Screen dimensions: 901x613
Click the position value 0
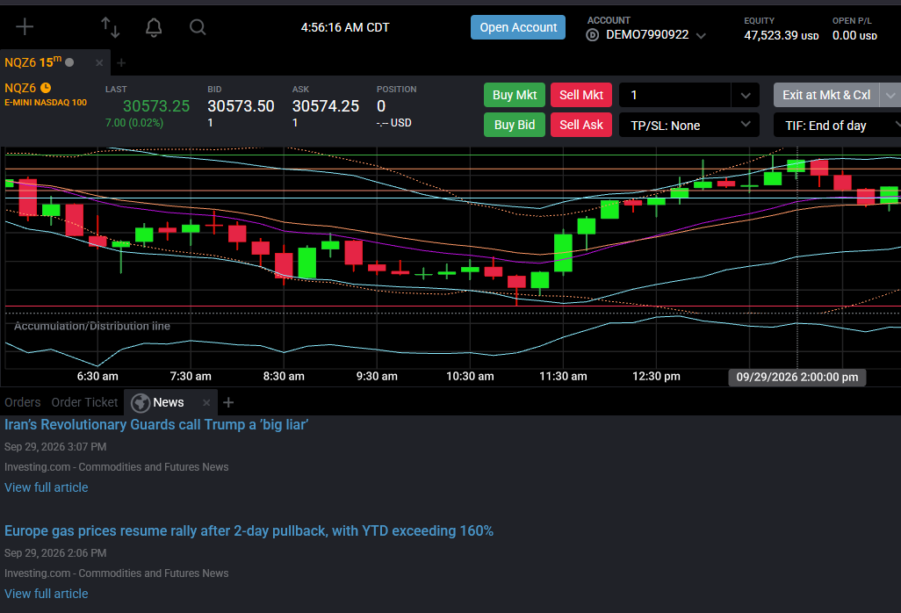[x=381, y=106]
